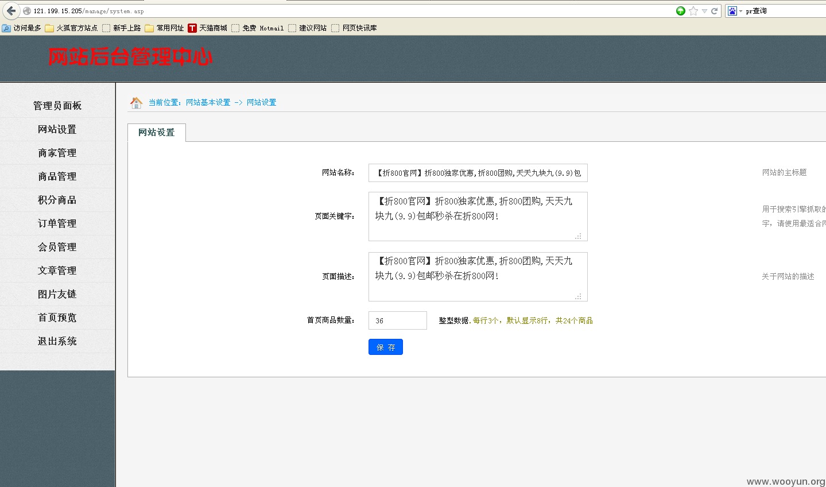Click the 网站名称 label
826x487 pixels.
[x=338, y=172]
